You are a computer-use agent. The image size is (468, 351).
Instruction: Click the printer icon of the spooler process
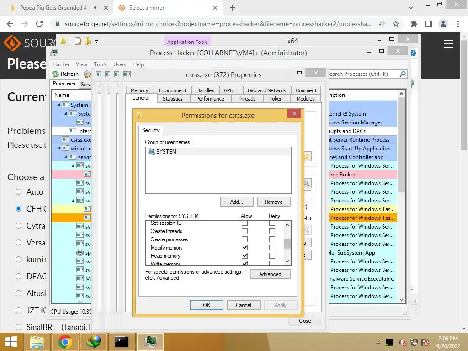coord(80,252)
